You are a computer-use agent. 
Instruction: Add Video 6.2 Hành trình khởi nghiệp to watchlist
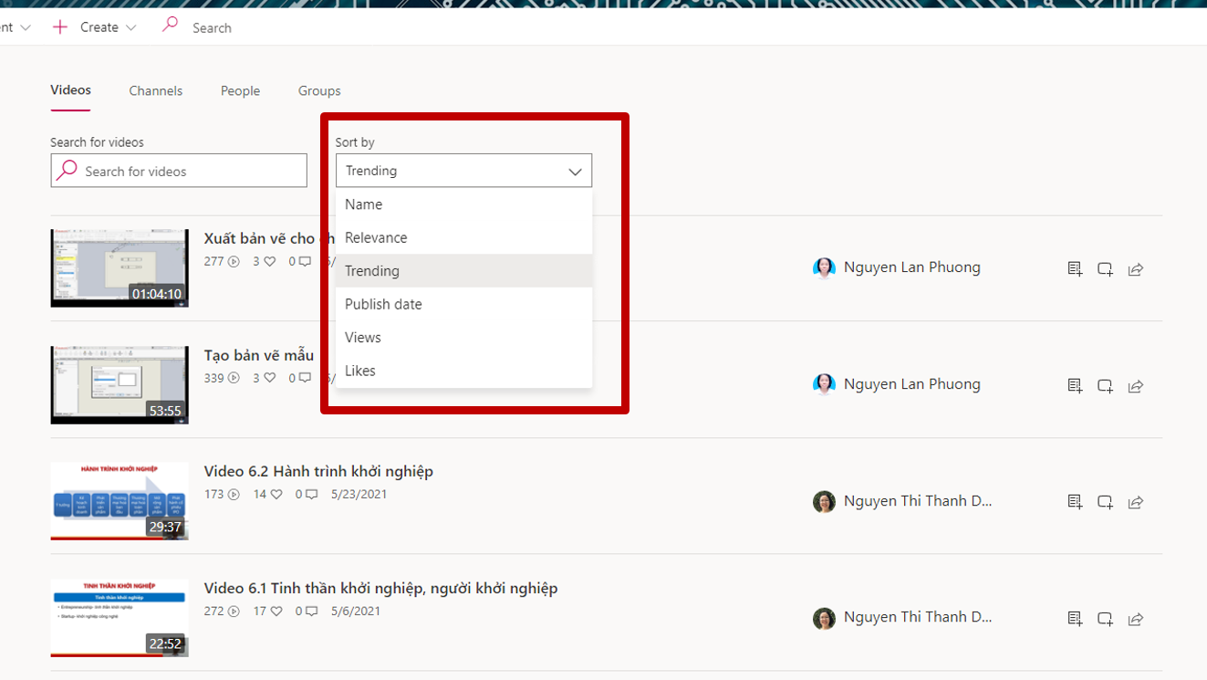1075,502
